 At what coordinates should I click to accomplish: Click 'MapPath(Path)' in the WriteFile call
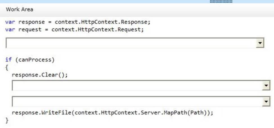[192, 113]
